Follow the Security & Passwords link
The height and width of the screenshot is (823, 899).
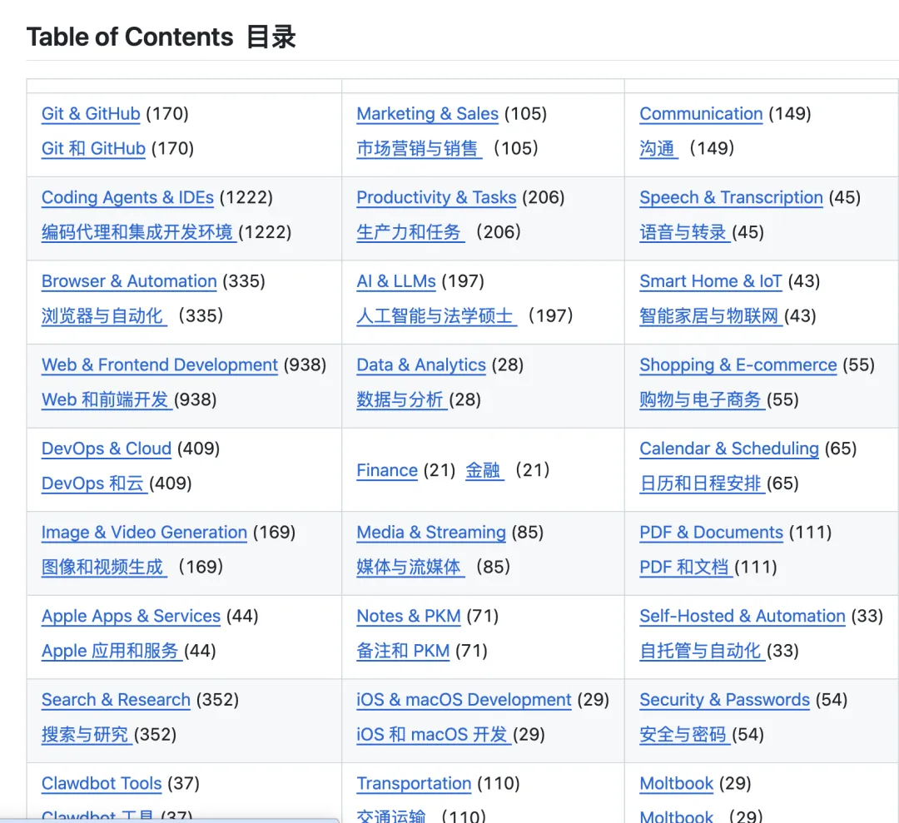[725, 699]
